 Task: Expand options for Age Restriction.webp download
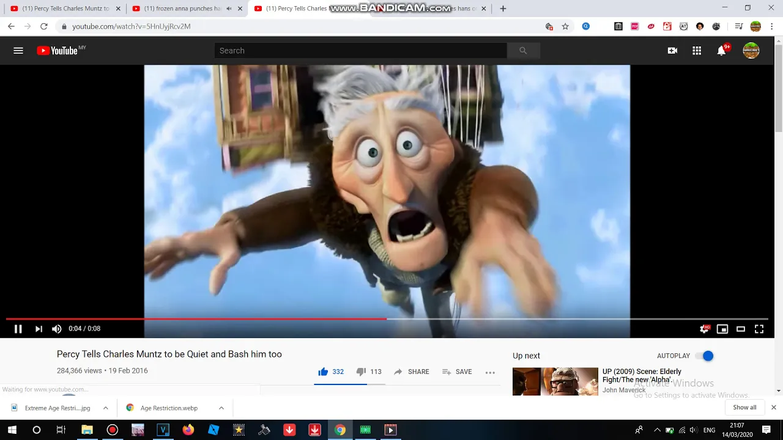[x=221, y=408]
